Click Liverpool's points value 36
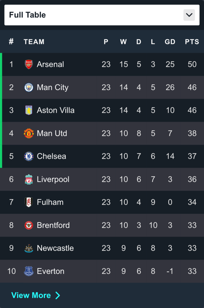This screenshot has width=204, height=308. pos(192,179)
